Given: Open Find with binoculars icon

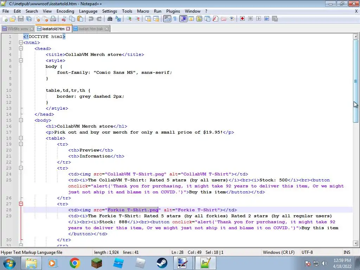Looking at the screenshot, I should pos(110,19).
